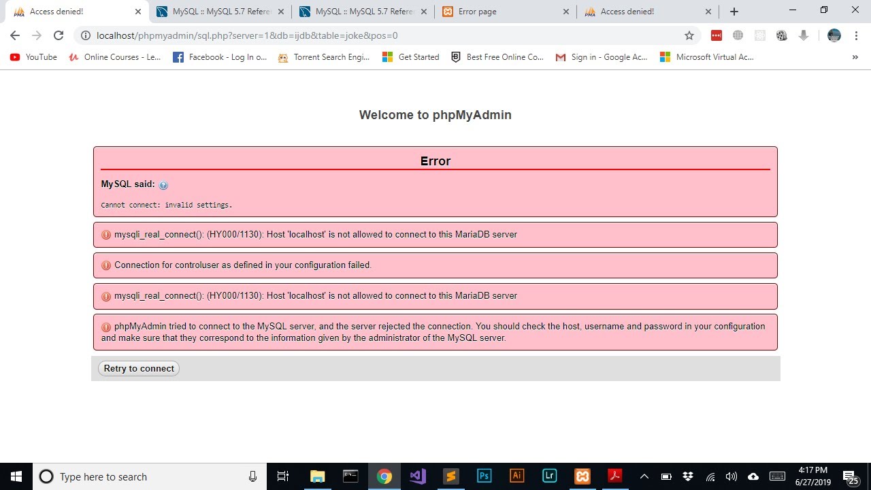Open Best Free Online Co... bookmark

pos(497,57)
